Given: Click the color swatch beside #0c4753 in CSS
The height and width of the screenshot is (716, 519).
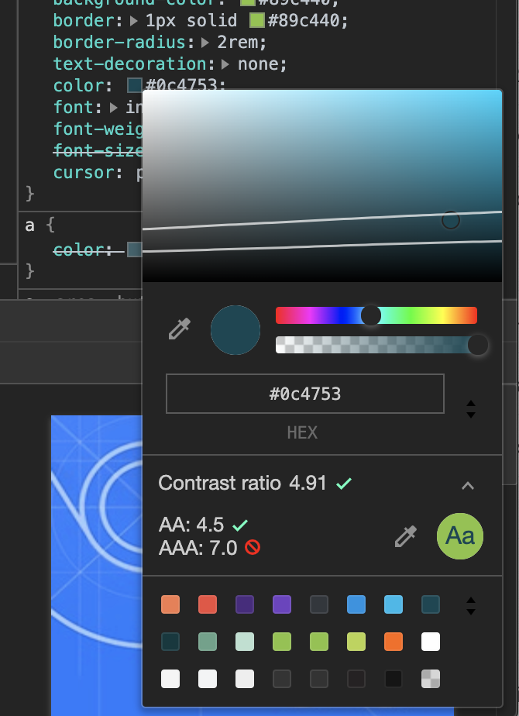Looking at the screenshot, I should pos(134,85).
